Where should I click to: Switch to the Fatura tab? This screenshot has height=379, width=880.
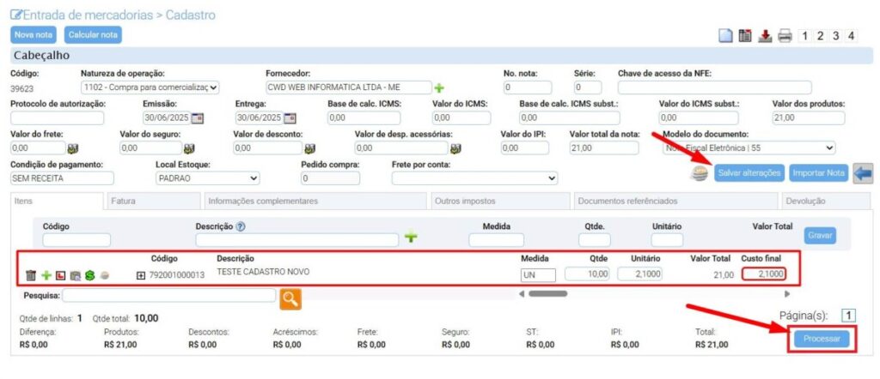123,201
